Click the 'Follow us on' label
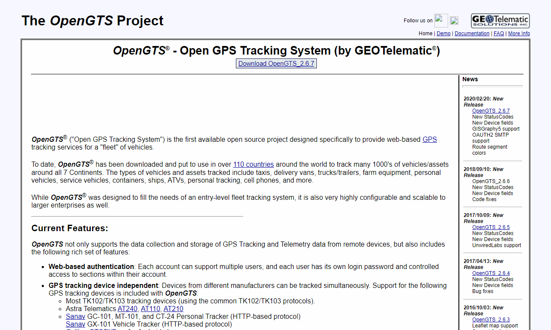Screen dimensions: 551x330 pos(418,21)
